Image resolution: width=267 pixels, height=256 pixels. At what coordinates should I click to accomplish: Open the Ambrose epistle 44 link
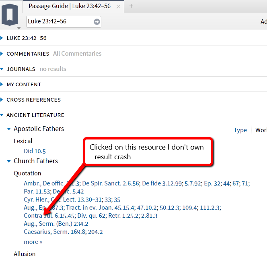pos(226,183)
